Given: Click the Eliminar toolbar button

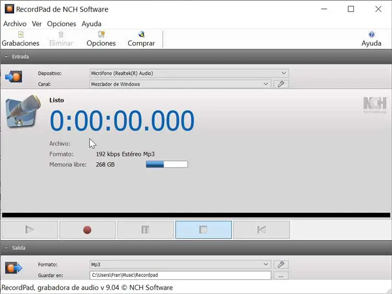Looking at the screenshot, I should (x=61, y=39).
